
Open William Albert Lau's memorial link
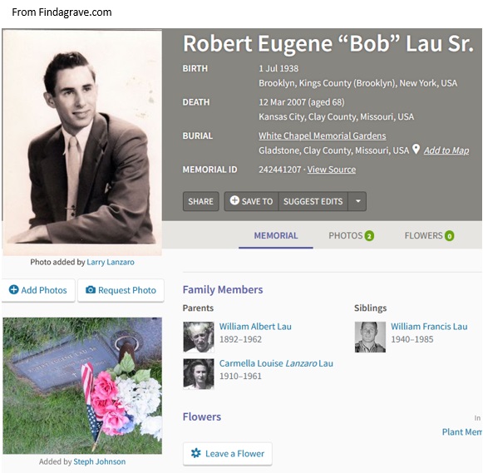(255, 327)
